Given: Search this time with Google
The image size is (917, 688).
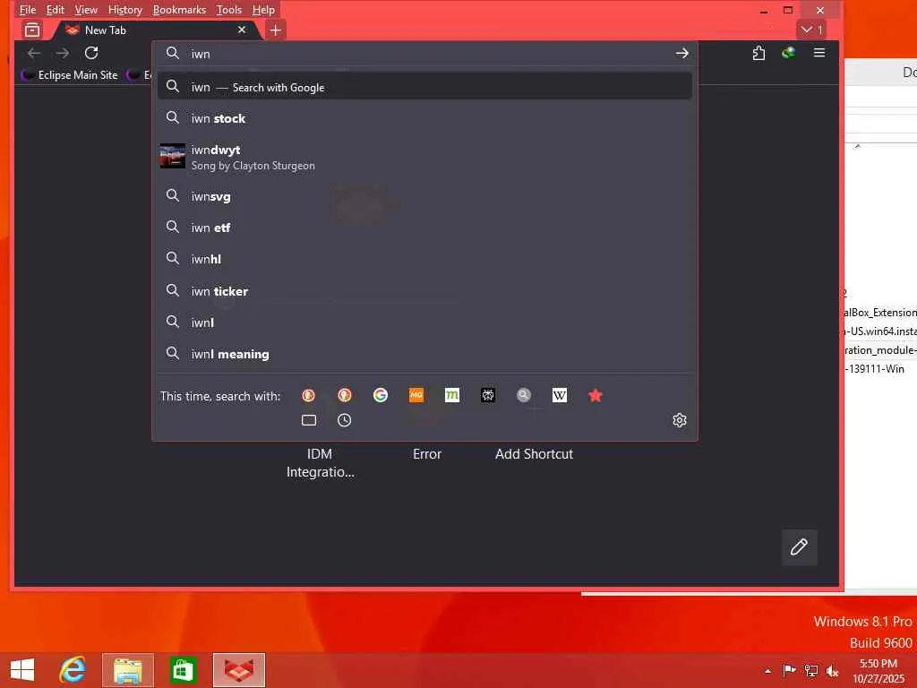Looking at the screenshot, I should (x=380, y=395).
